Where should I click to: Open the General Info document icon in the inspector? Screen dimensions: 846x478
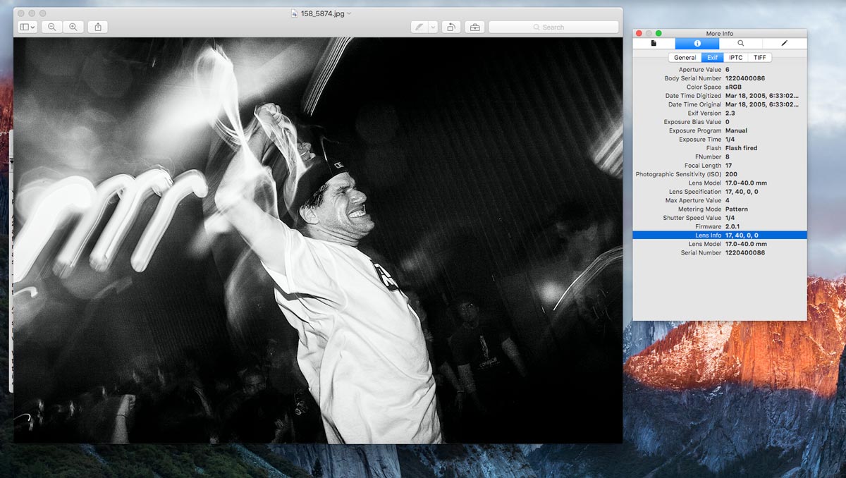pos(654,44)
